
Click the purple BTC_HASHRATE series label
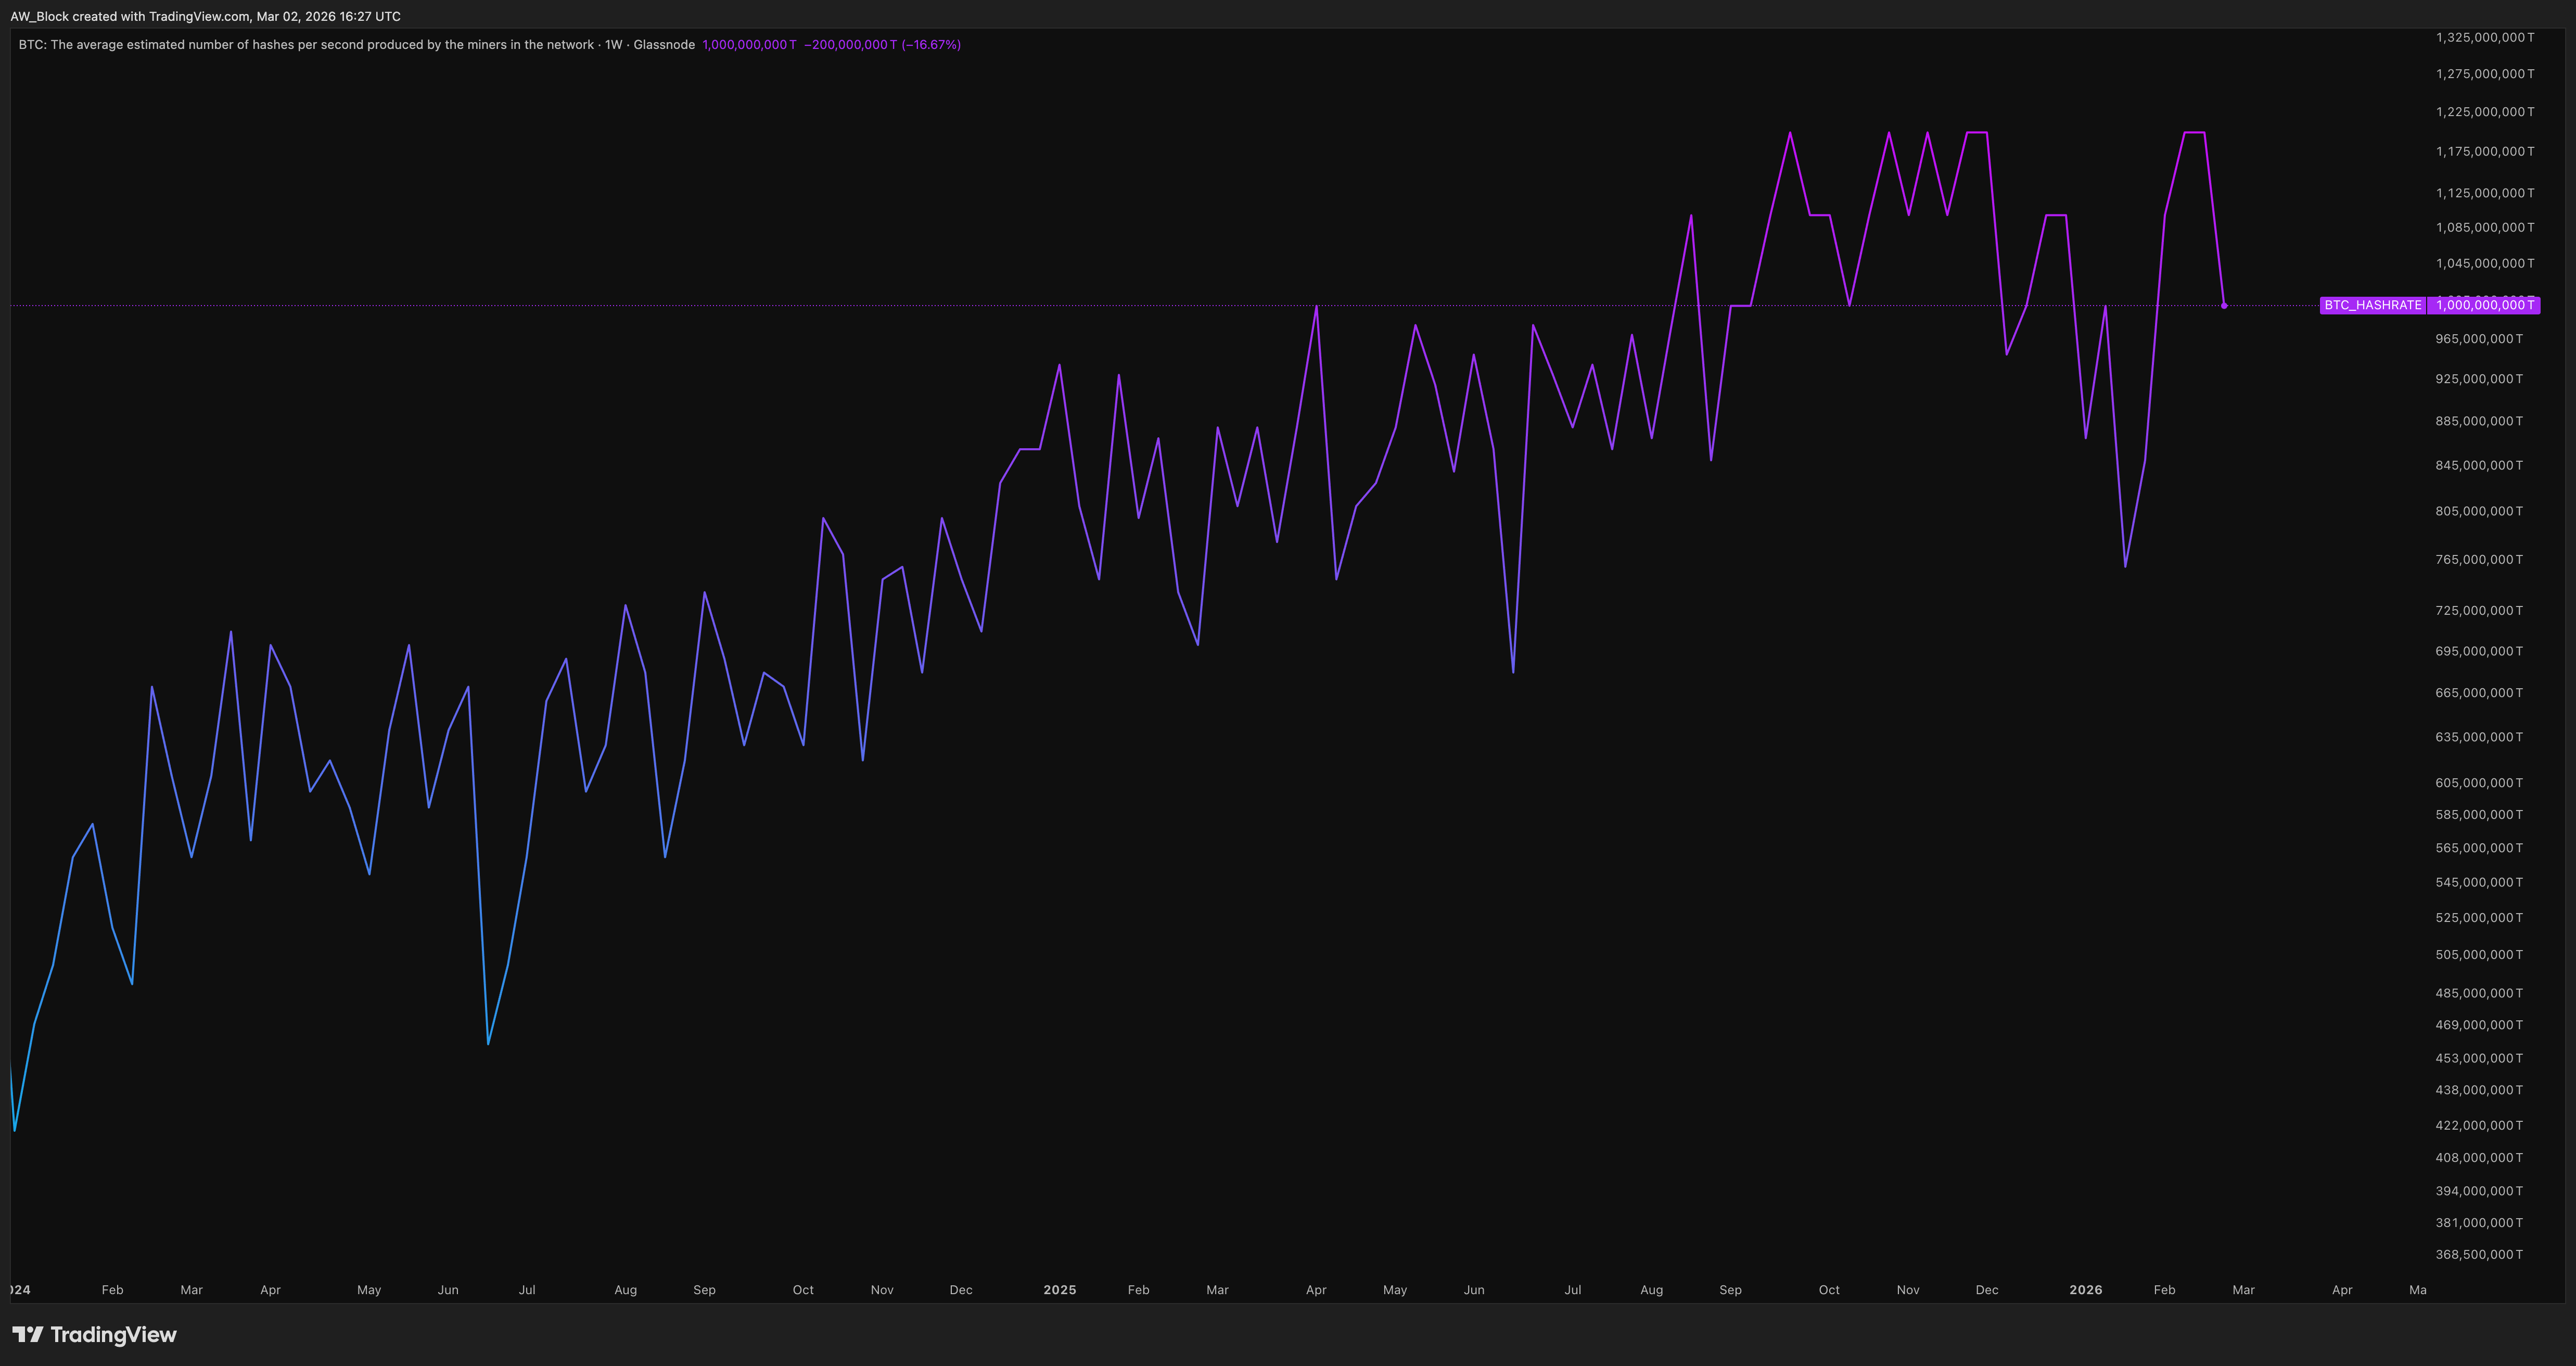tap(2372, 305)
